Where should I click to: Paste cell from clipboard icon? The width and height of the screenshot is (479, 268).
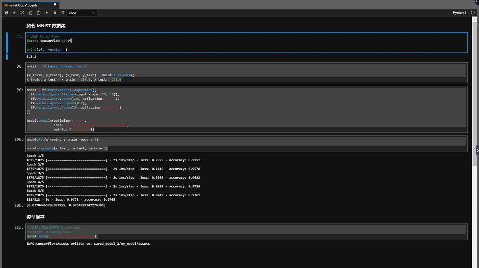[39, 13]
